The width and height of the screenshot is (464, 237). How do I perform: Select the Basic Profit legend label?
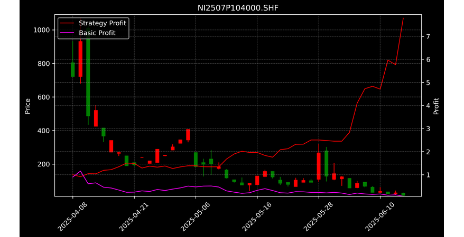[x=97, y=33]
